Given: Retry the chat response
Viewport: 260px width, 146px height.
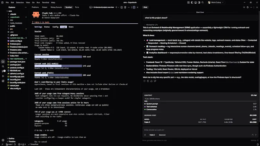Looking at the screenshot, I should [x=144, y=81].
